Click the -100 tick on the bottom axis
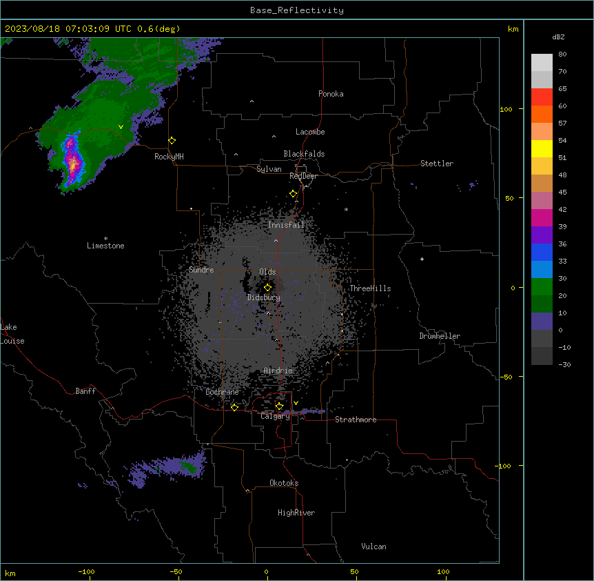Viewport: 594px width, 581px height. point(87,571)
